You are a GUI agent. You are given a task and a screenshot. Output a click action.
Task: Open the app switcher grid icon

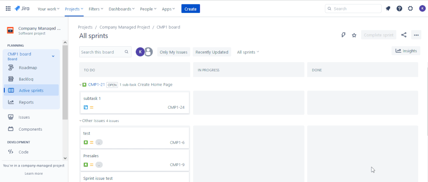(x=8, y=9)
